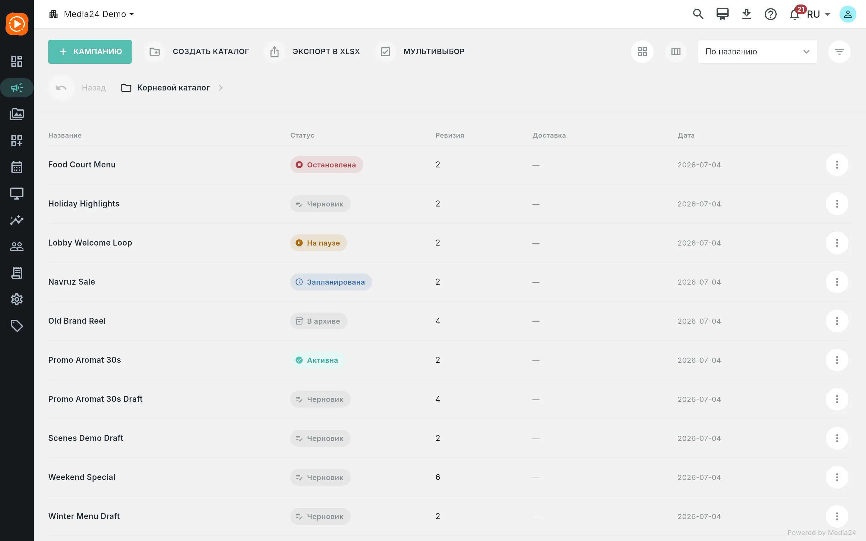Open the help question mark icon
Screen dimensions: 866x541
tap(770, 14)
